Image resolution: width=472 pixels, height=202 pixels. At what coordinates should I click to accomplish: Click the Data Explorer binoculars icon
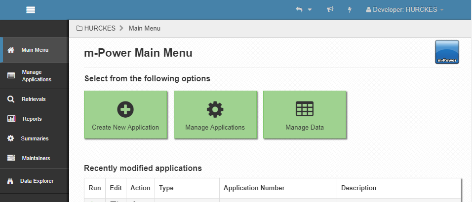point(10,181)
